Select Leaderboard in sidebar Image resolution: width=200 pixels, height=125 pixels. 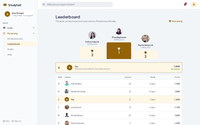point(21,44)
